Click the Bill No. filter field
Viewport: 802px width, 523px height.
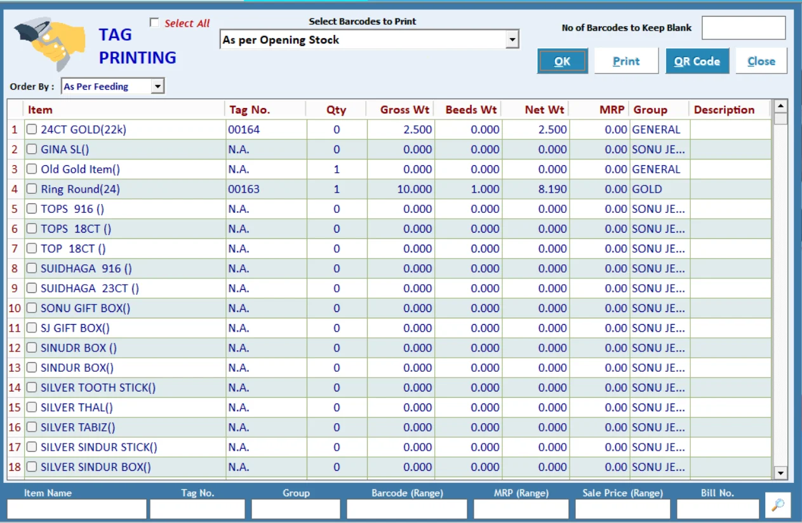pos(718,509)
